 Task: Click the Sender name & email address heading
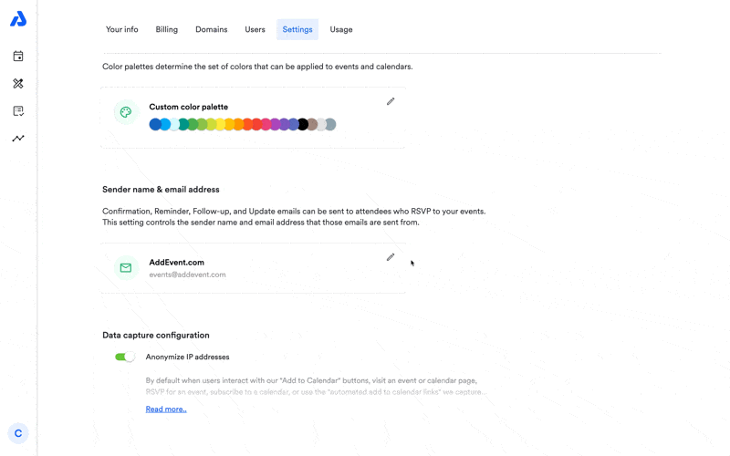(x=161, y=190)
